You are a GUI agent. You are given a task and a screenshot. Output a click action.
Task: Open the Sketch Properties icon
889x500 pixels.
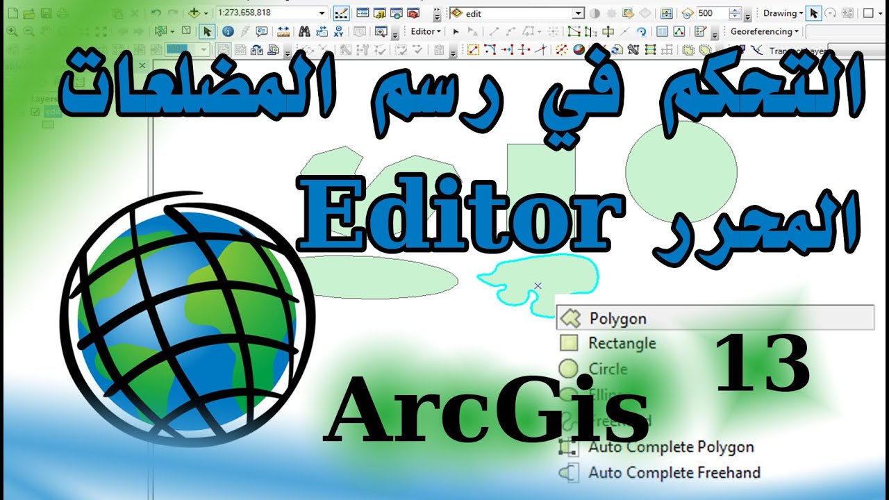(x=679, y=31)
